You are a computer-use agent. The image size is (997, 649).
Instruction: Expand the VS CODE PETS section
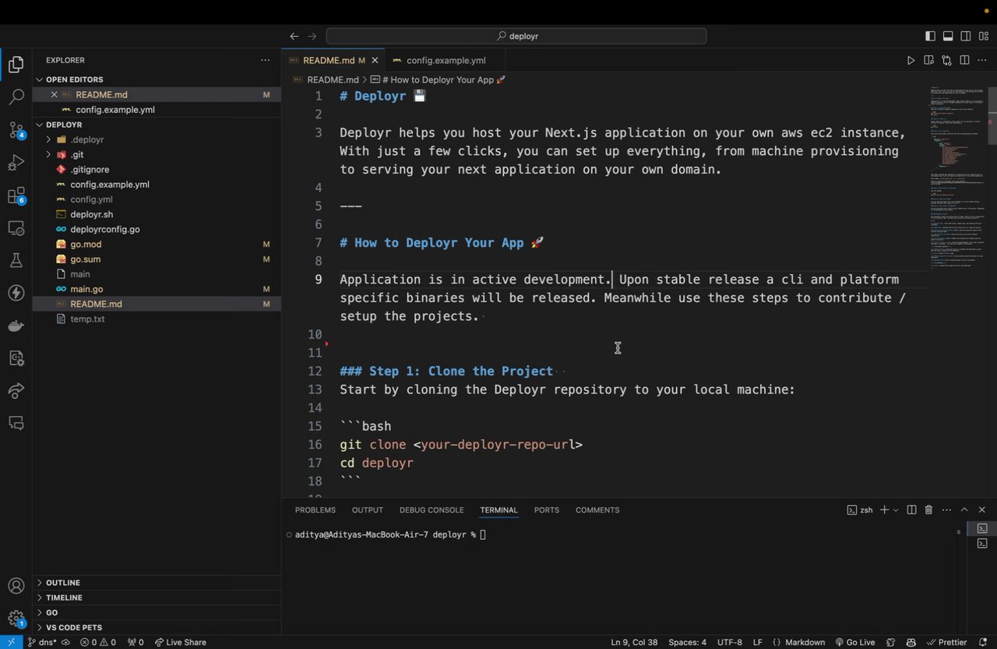tap(40, 627)
